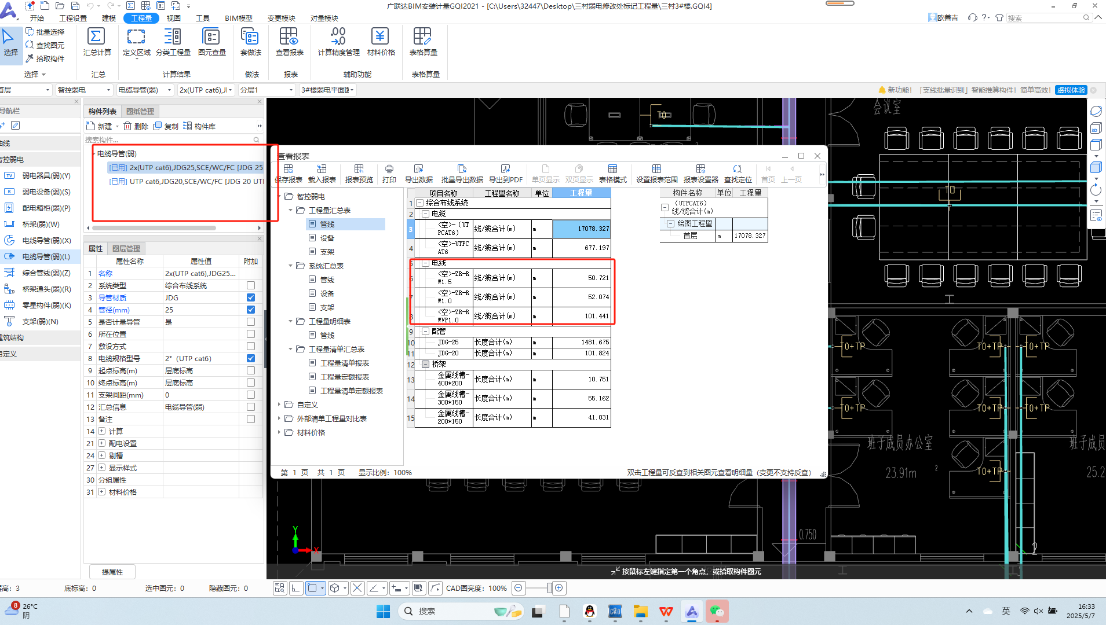1106x625 pixels.
Task: Click the 虚拟体验 button
Action: pyautogui.click(x=1071, y=90)
